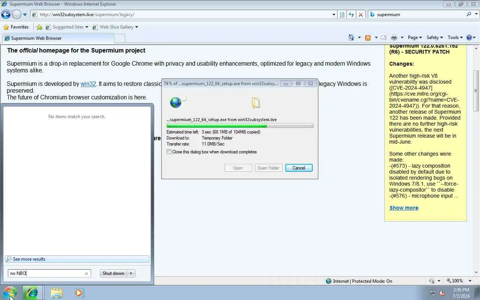
Task: Open the zoom level 100% button
Action: coord(454,281)
